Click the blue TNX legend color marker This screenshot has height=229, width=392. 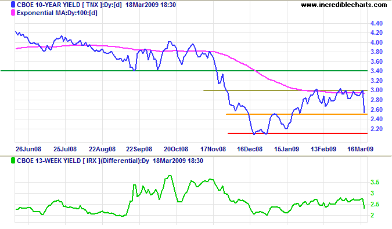[x=13, y=5]
